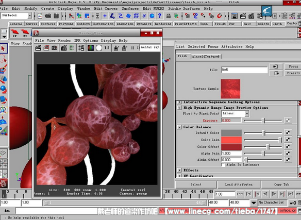Select the arrow Select tool in the toolbox
Image resolution: width=301 pixels, height=220 pixels.
[x=4, y=48]
